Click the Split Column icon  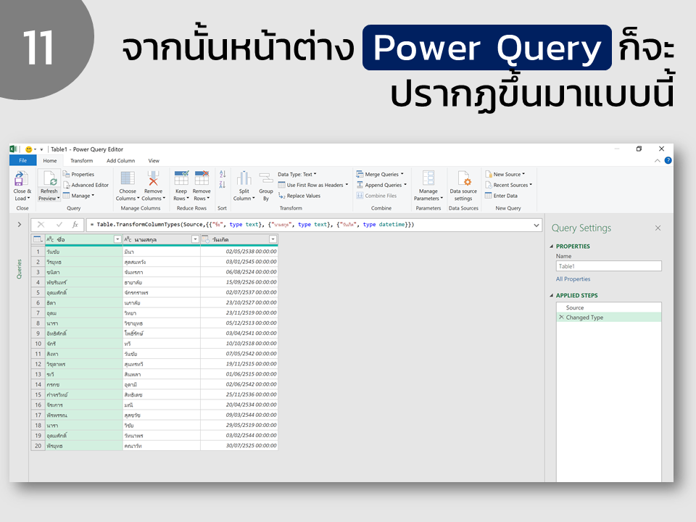pyautogui.click(x=244, y=179)
